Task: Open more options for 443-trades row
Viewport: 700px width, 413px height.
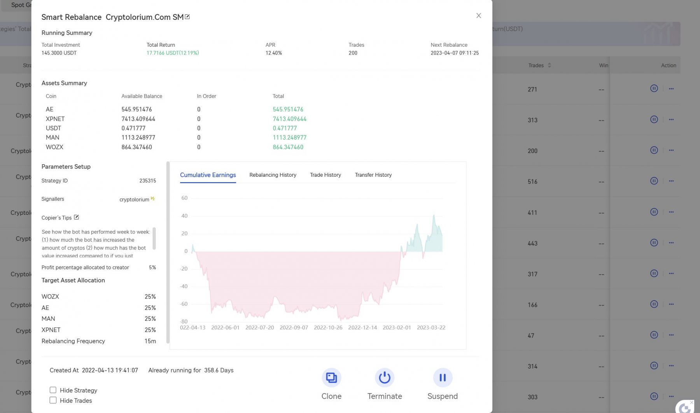Action: pyautogui.click(x=671, y=243)
